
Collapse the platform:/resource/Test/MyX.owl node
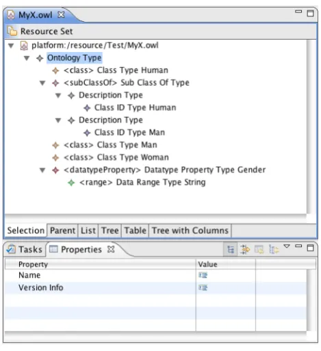[11, 45]
